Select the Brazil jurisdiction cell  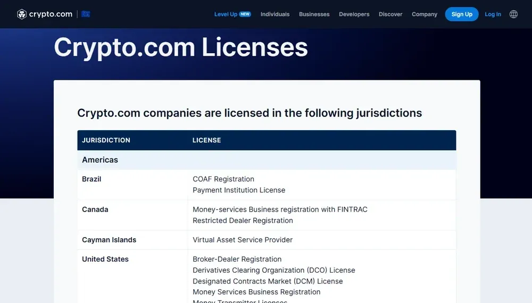click(x=132, y=184)
